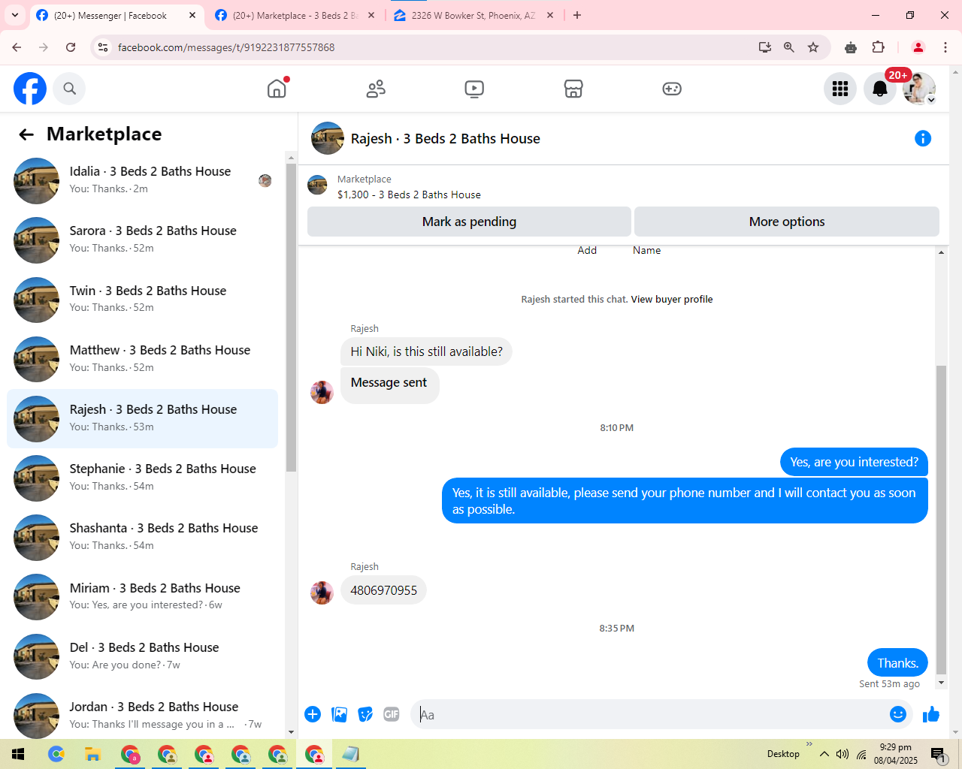The height and width of the screenshot is (769, 962).
Task: Click the 'Thanks.' sent message bubble
Action: (x=897, y=663)
